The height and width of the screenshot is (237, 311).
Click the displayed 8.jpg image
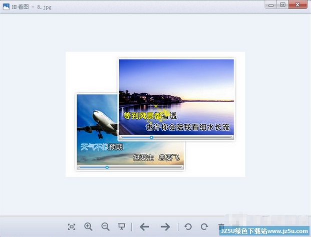click(x=155, y=114)
